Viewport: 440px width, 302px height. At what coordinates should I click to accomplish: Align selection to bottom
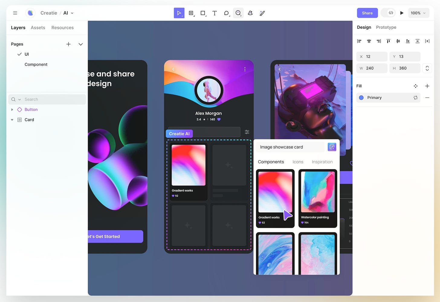[x=408, y=41]
